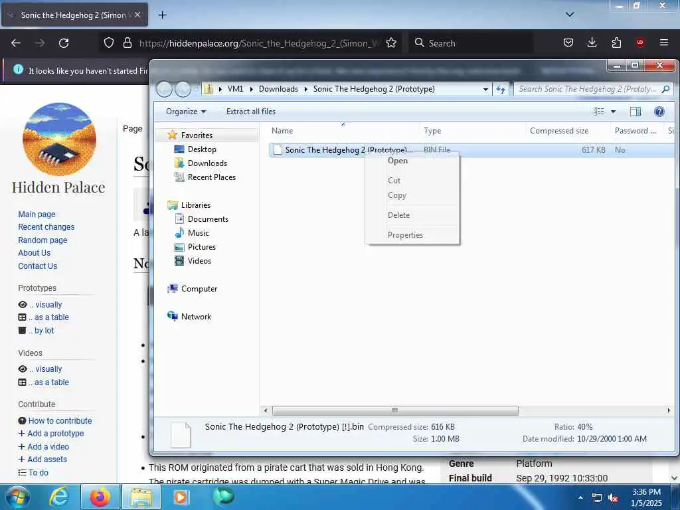
Task: Click the horizontal scrollbar thumb in Explorer
Action: (x=395, y=410)
